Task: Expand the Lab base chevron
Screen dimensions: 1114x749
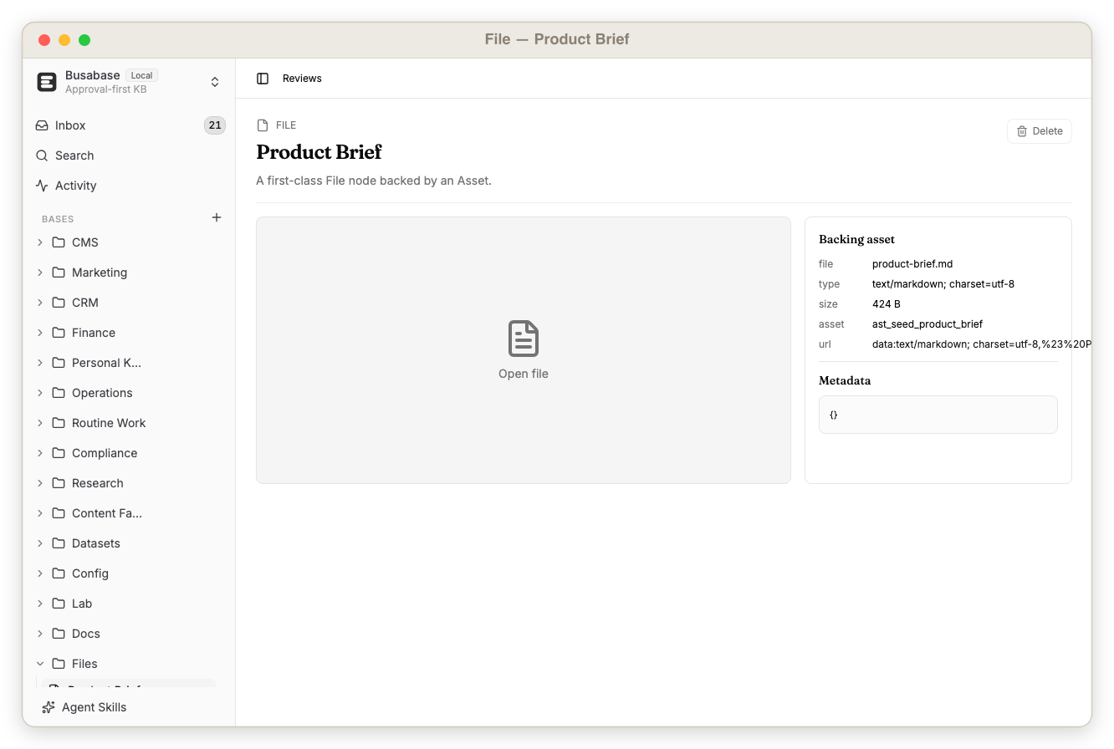Action: tap(40, 604)
